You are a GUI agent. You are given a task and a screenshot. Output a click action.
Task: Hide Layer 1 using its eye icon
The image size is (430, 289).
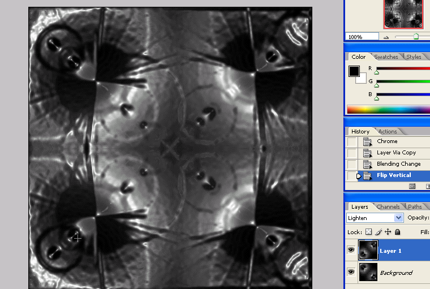coord(351,250)
